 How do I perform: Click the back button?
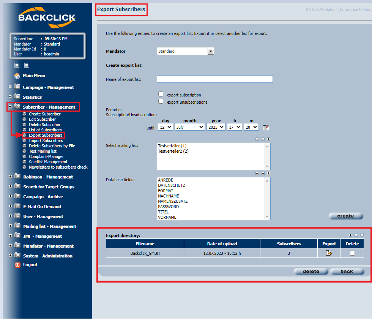point(347,272)
